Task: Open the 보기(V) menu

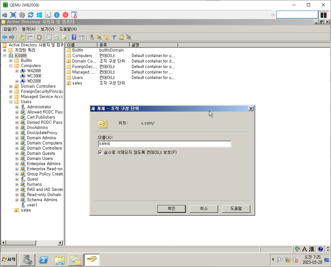Action: pyautogui.click(x=47, y=29)
